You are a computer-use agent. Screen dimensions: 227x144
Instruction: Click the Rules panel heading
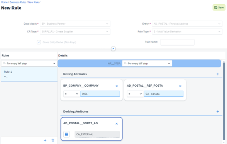click(x=5, y=55)
